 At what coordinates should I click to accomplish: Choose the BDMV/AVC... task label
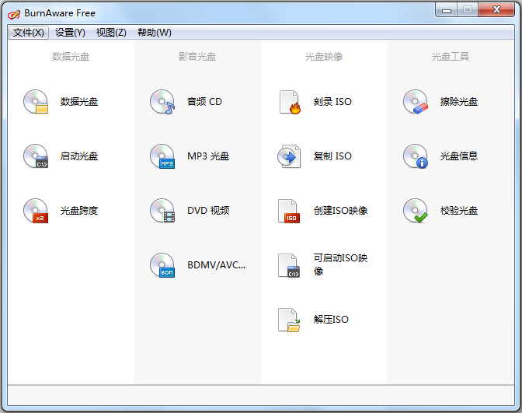click(x=217, y=265)
